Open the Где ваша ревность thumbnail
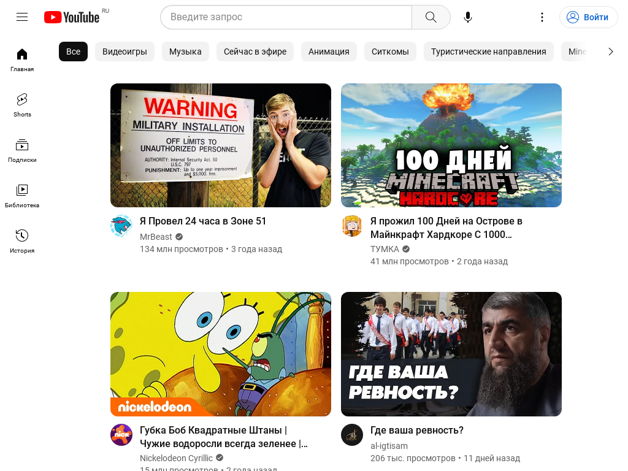Screen dimensions: 628x471 click(x=451, y=354)
